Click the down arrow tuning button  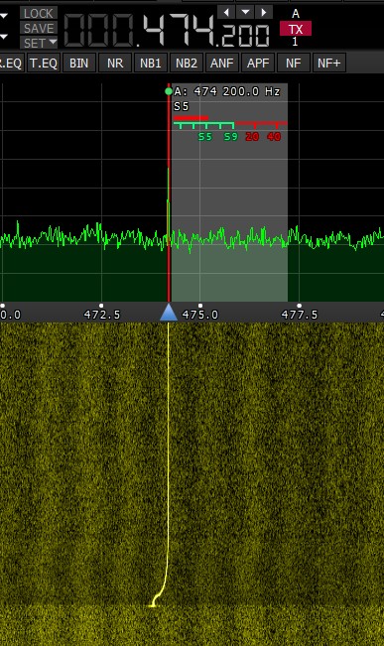pyautogui.click(x=245, y=12)
